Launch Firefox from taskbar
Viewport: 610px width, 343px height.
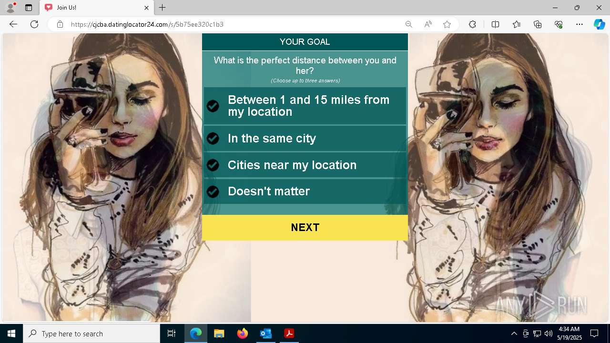pyautogui.click(x=243, y=333)
